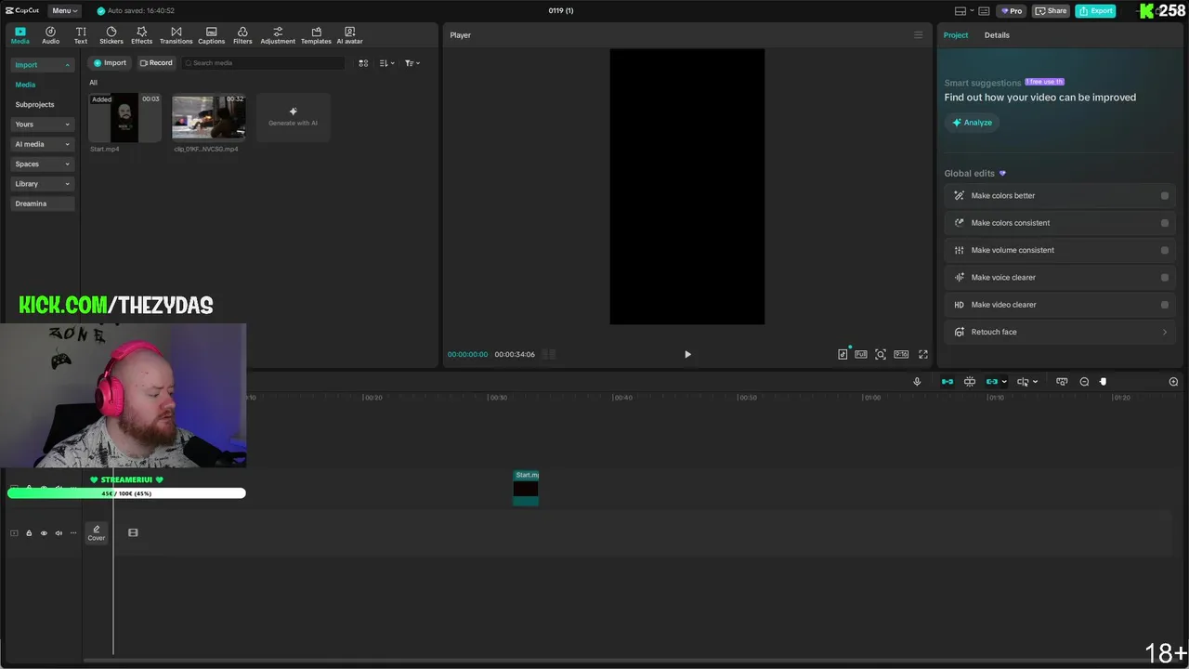This screenshot has width=1189, height=669.
Task: Click the Record button
Action: pos(156,63)
